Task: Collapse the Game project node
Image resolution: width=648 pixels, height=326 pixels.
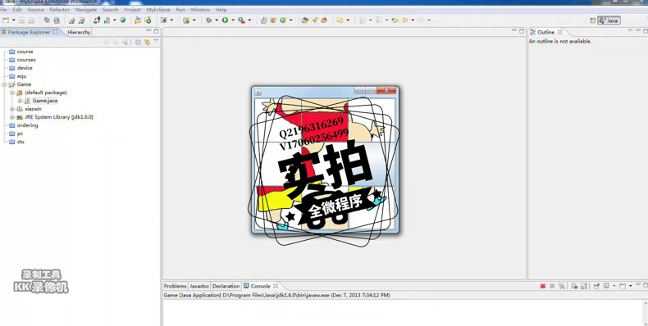Action: pyautogui.click(x=5, y=84)
